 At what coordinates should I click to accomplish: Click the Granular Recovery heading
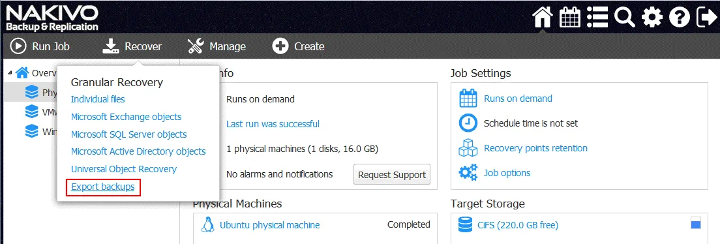(x=117, y=82)
